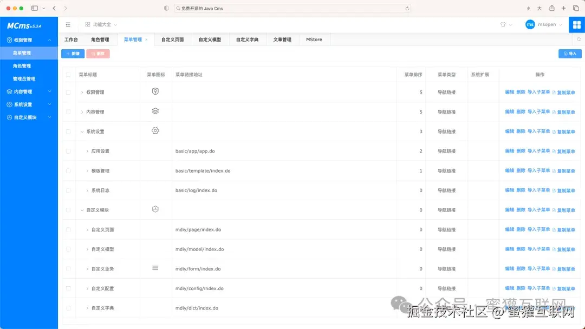Switch to the 自定义字典 tab
Image resolution: width=585 pixels, height=329 pixels.
click(x=247, y=40)
